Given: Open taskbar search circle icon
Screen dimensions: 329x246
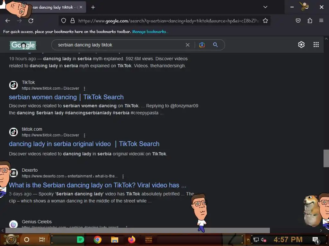Looking at the screenshot, I should coord(27,240).
